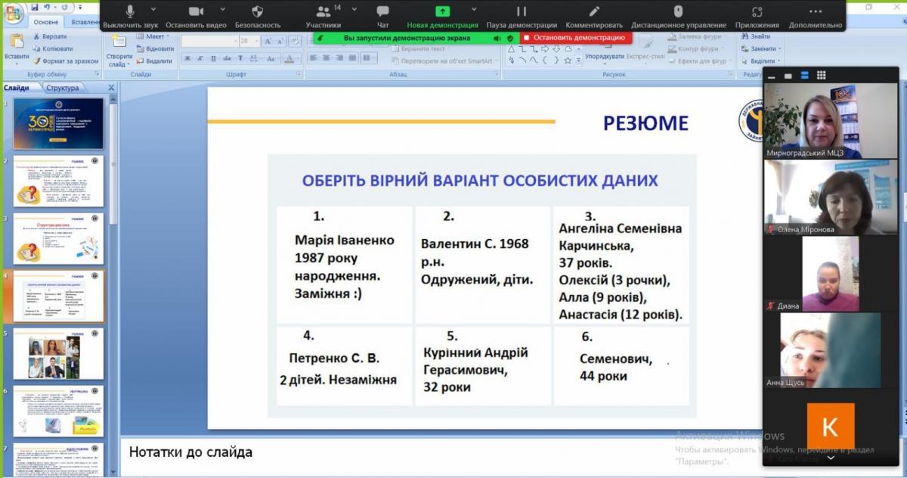Toggle italic К formatting in ribbon
The width and height of the screenshot is (907, 478).
(202, 59)
